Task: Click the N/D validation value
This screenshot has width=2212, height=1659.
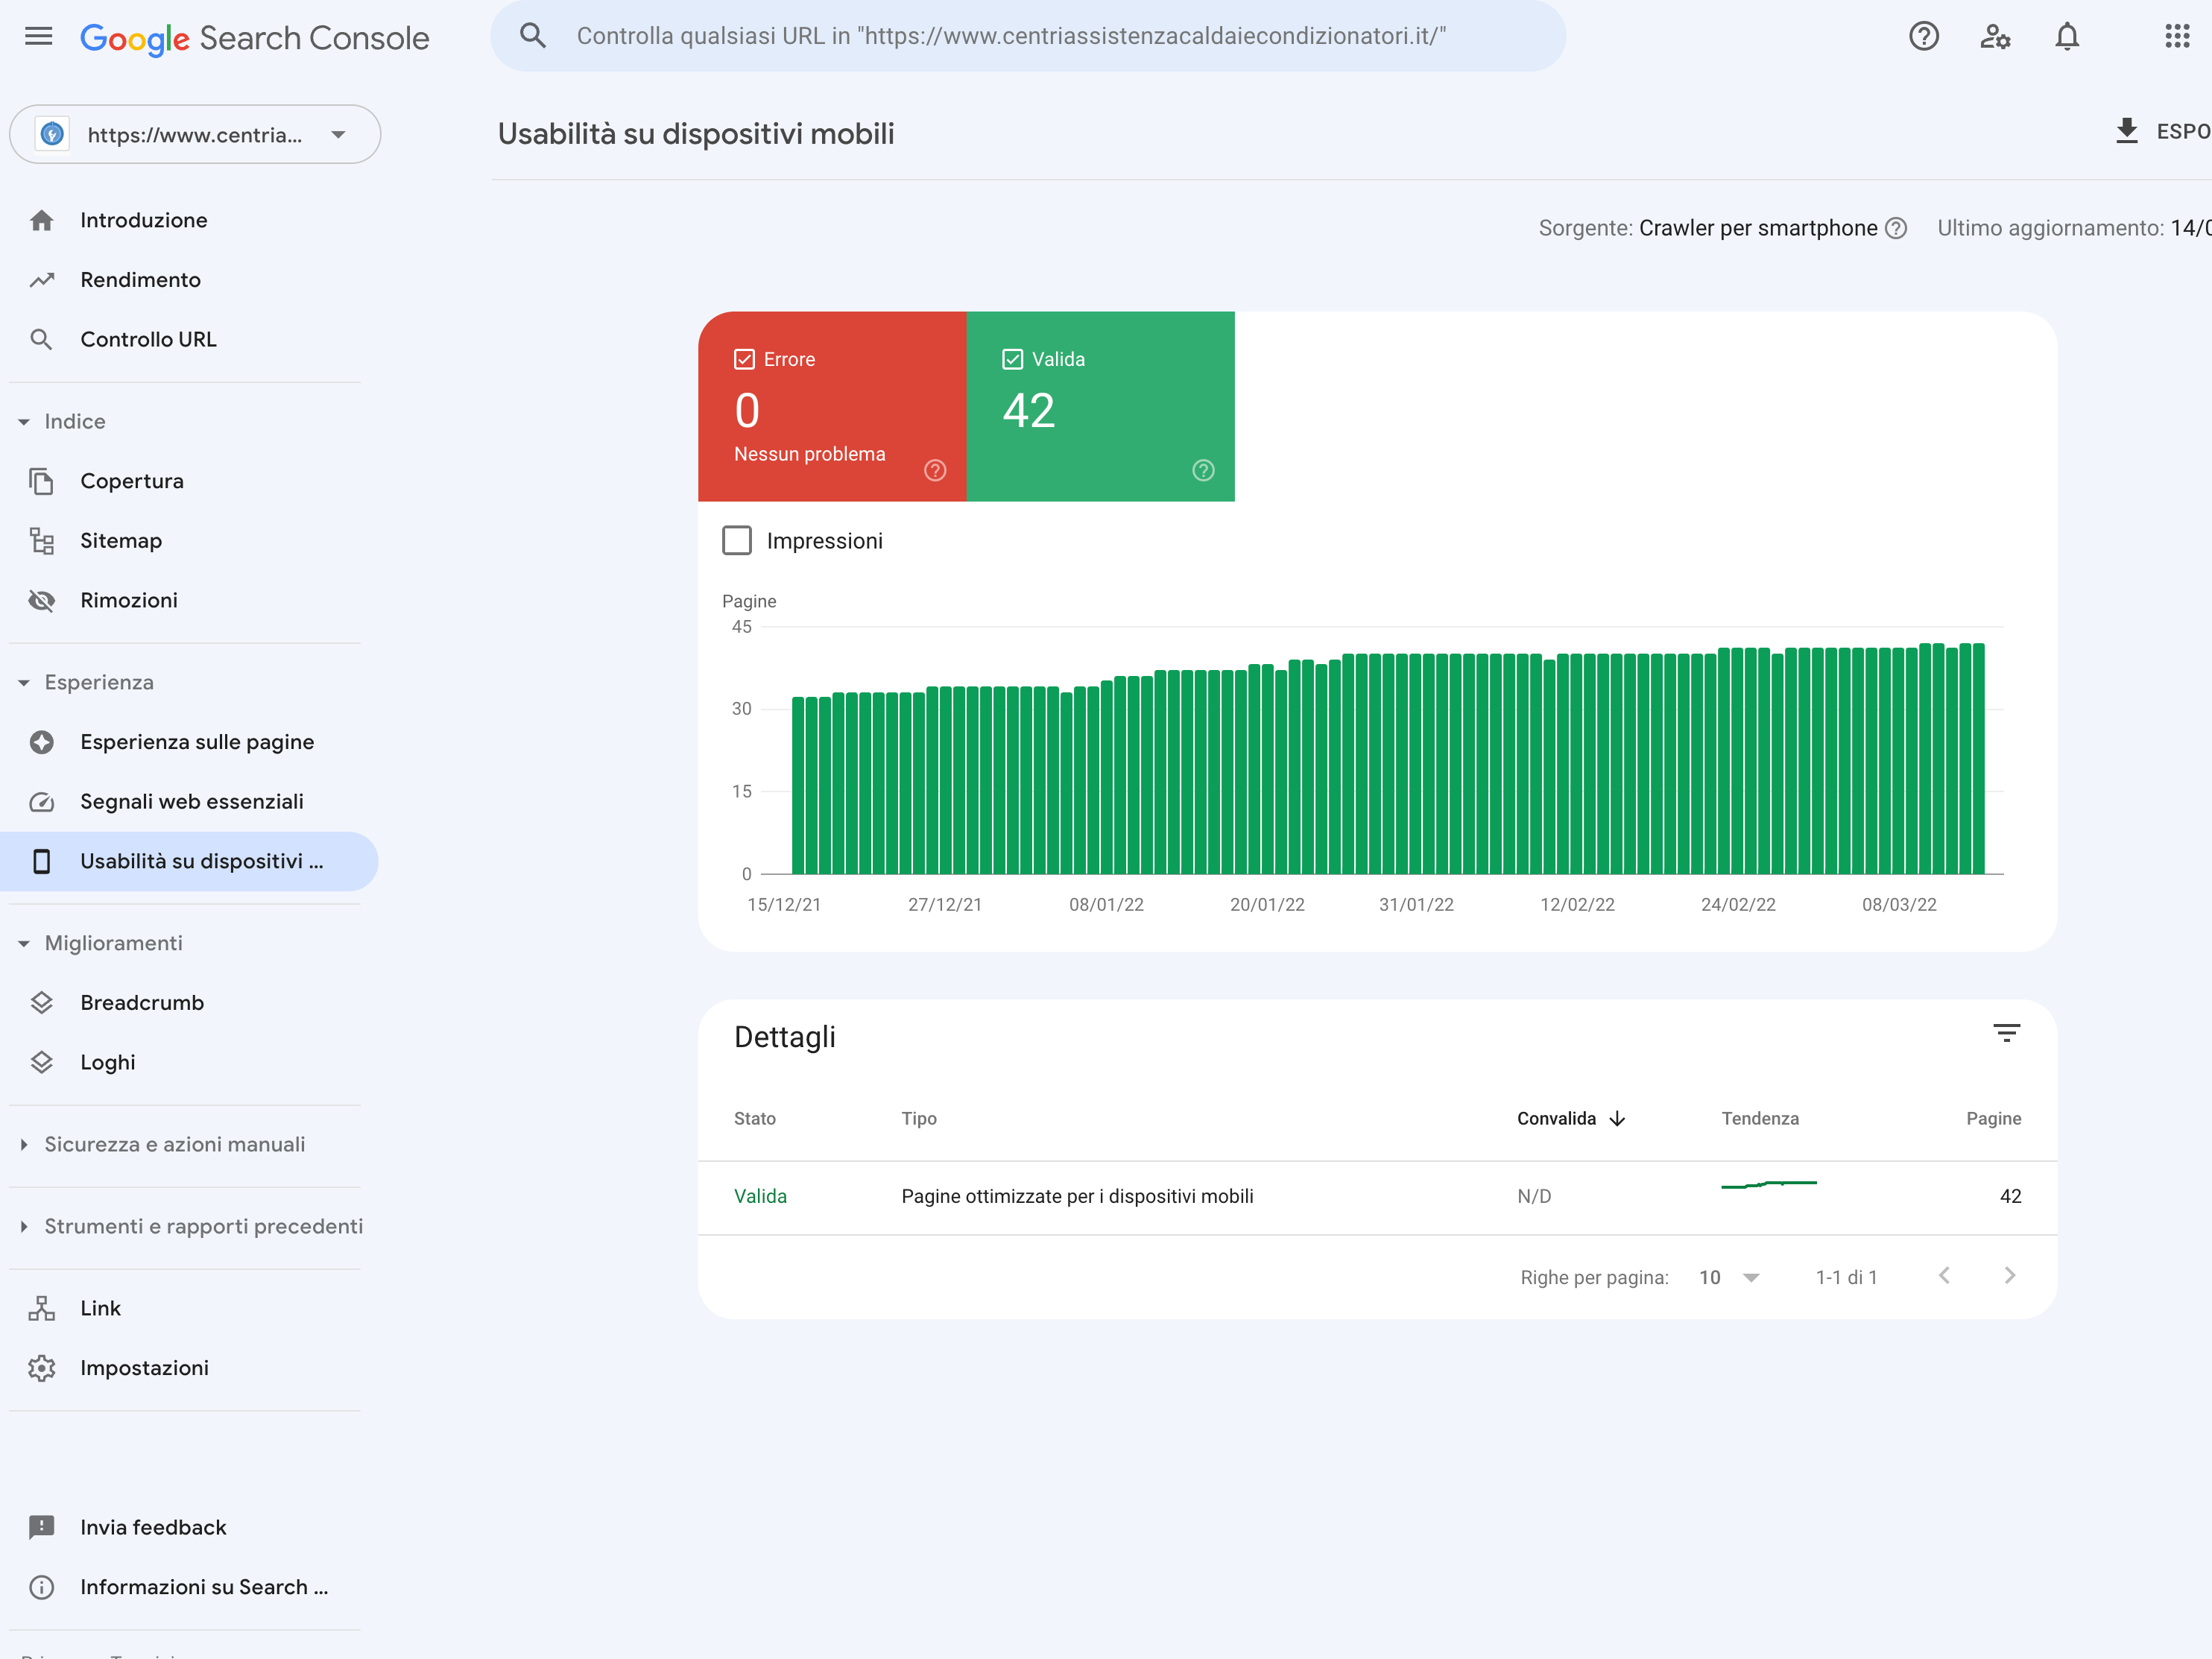Action: coord(1534,1196)
